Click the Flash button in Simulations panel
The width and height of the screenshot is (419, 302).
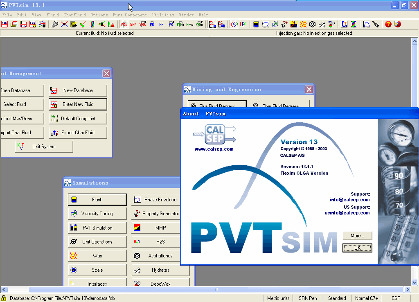coord(97,200)
